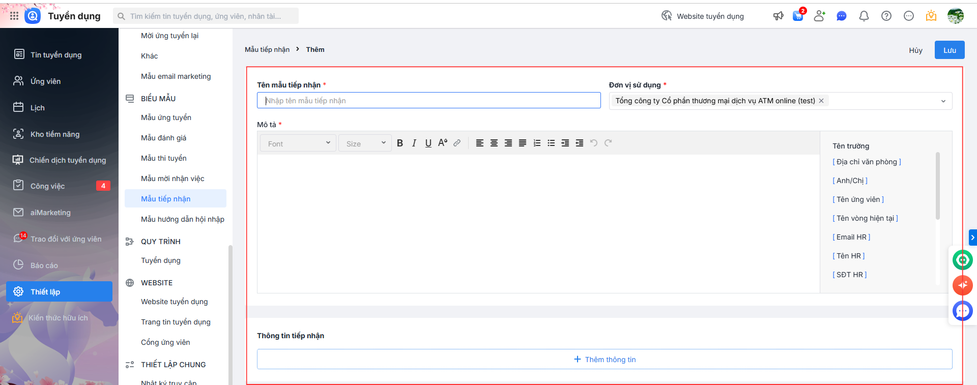Select Mẫu thi tuyển in settings menu
Image resolution: width=977 pixels, height=385 pixels.
(176, 158)
